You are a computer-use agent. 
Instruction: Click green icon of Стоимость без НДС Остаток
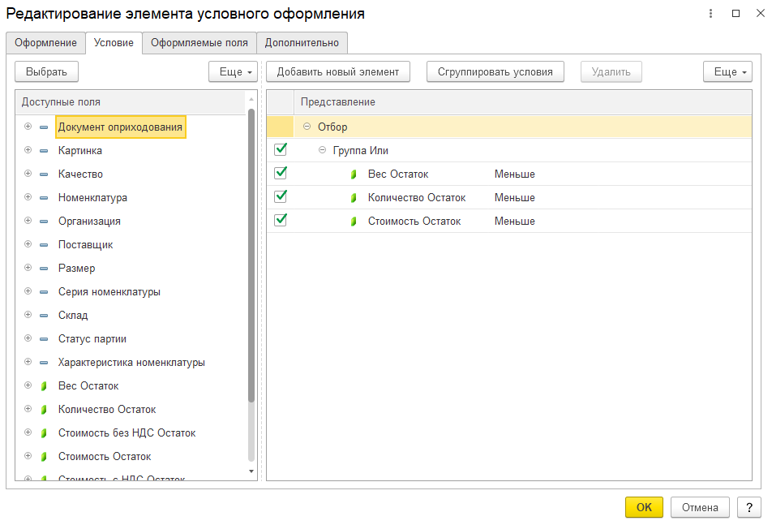pos(44,433)
